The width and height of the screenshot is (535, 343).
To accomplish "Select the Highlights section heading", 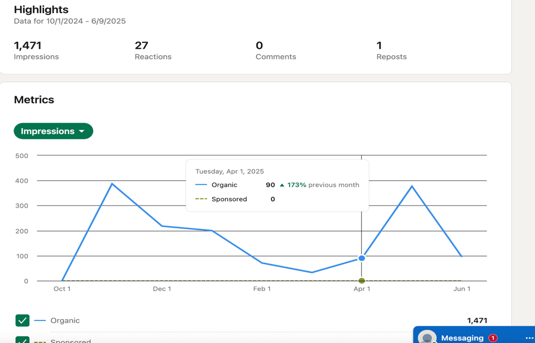I will (41, 9).
